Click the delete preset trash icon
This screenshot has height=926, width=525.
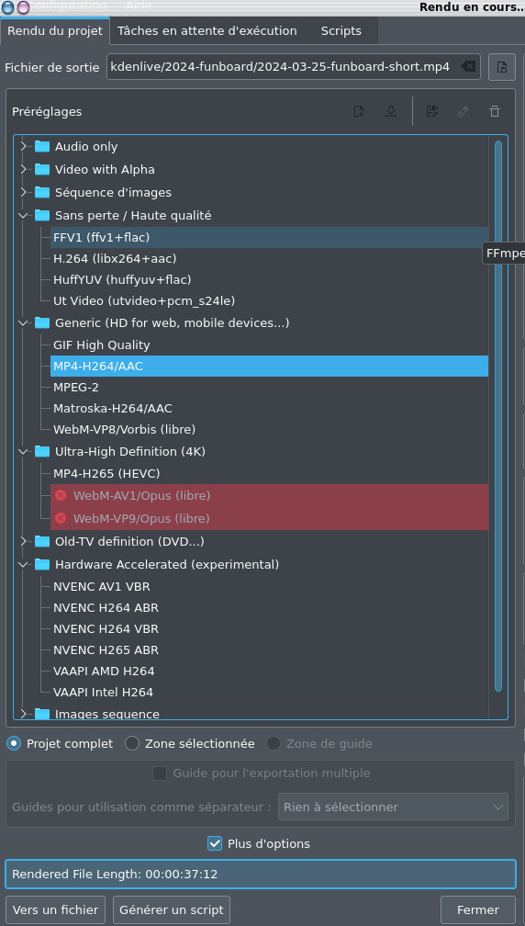[x=495, y=111]
